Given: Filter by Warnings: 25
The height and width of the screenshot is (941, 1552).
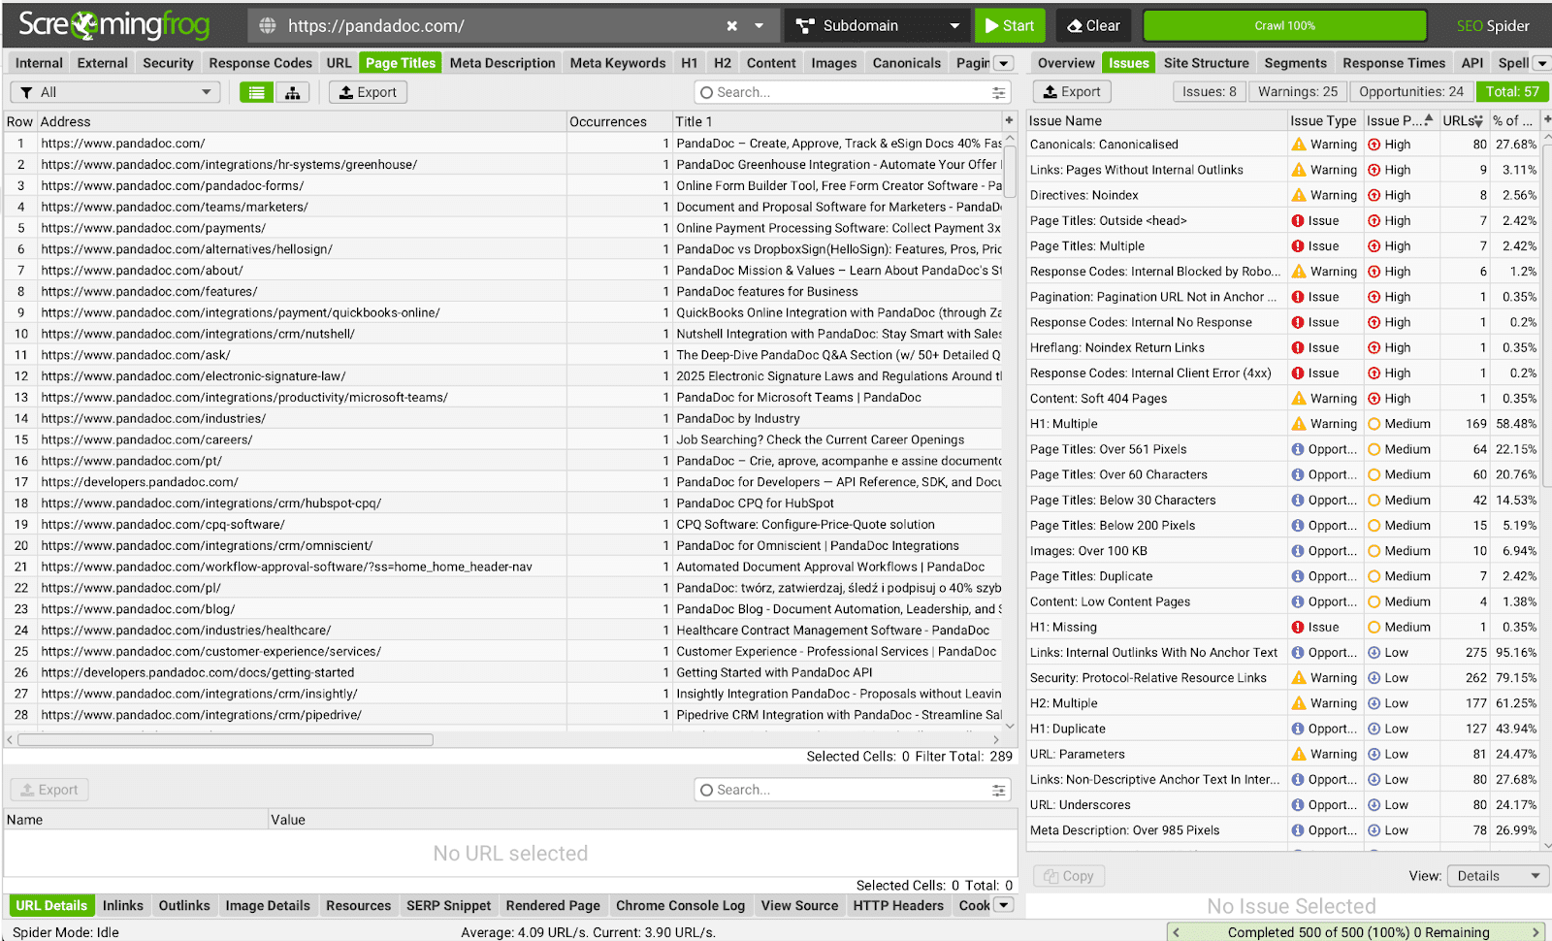Looking at the screenshot, I should (1297, 91).
